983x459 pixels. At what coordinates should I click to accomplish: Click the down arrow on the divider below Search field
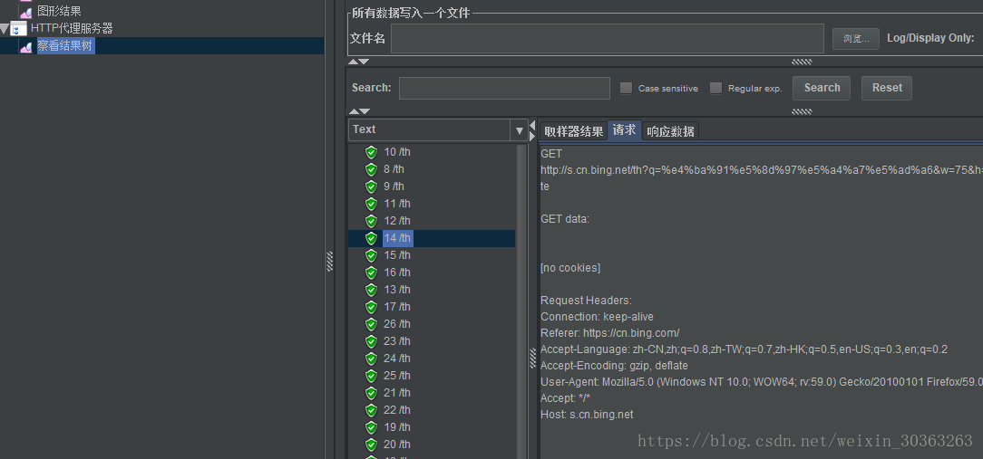pyautogui.click(x=364, y=111)
